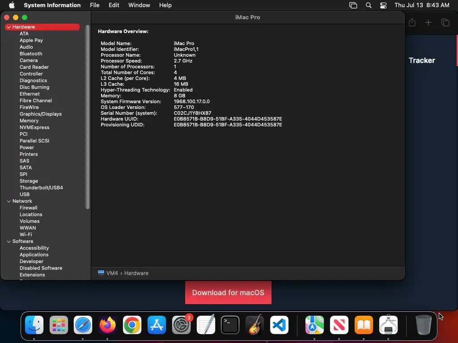
Task: Select Graphics/Displays in the sidebar
Action: click(x=41, y=114)
